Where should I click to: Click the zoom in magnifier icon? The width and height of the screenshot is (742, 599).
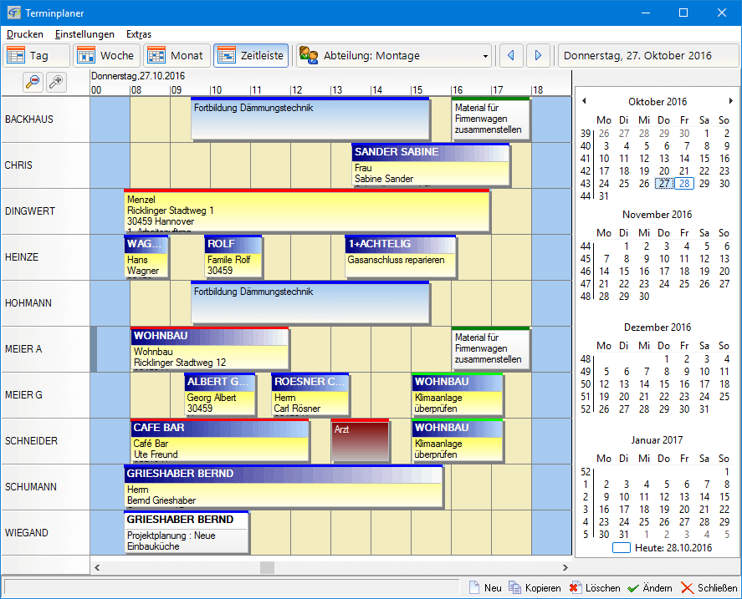[56, 82]
